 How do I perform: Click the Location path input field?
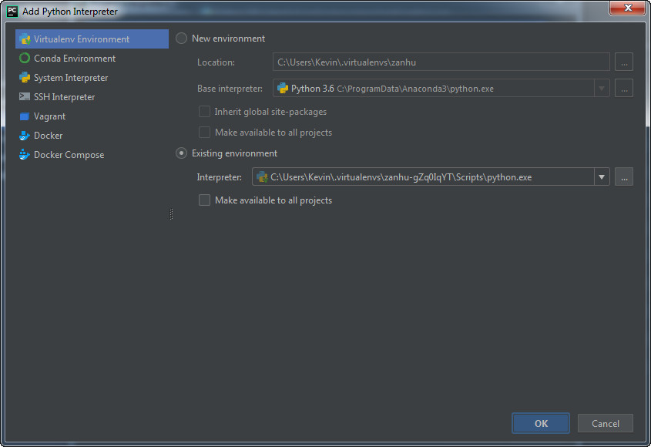441,62
